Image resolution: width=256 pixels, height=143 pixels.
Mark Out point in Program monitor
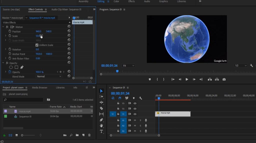(x=163, y=79)
